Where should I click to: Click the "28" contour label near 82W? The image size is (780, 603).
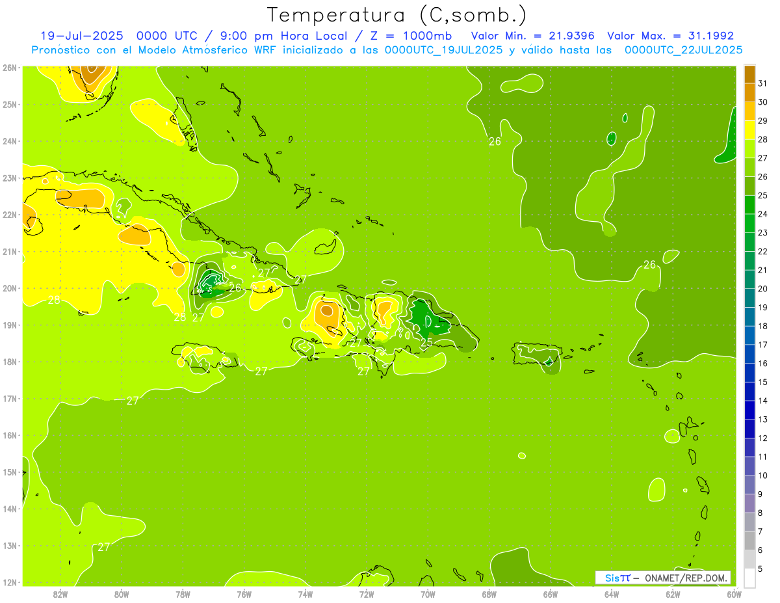click(x=54, y=300)
